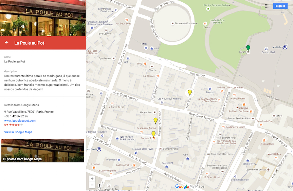
Task: Click the 3.7 star rating
Action: (x=13, y=125)
